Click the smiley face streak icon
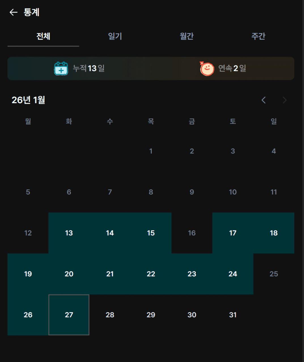304x362 pixels. 207,69
